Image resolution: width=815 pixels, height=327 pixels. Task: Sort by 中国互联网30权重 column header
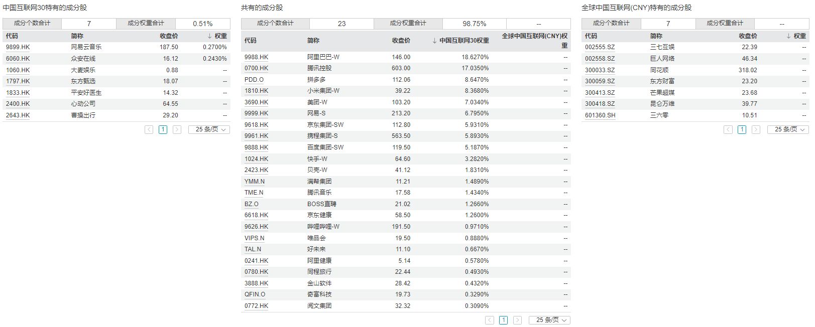460,41
